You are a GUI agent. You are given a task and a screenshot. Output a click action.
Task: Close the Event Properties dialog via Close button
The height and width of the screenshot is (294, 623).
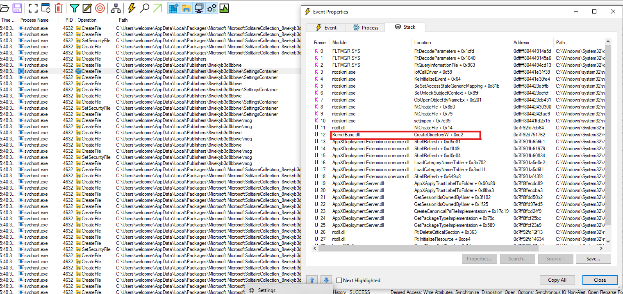pyautogui.click(x=600, y=280)
